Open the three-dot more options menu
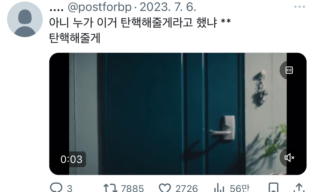This screenshot has width=314, height=192. click(x=300, y=7)
